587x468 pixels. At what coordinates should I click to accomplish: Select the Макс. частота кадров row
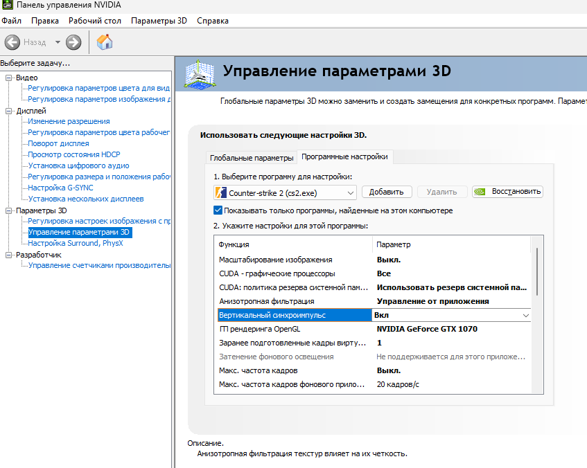tap(374, 370)
